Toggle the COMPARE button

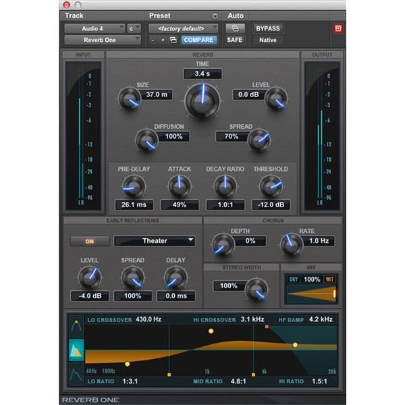pos(198,40)
